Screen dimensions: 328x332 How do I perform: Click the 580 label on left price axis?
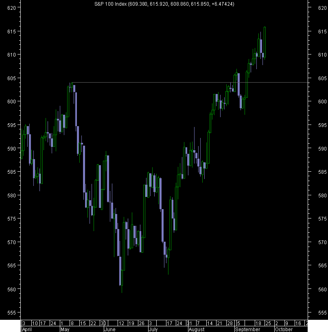(x=12, y=195)
